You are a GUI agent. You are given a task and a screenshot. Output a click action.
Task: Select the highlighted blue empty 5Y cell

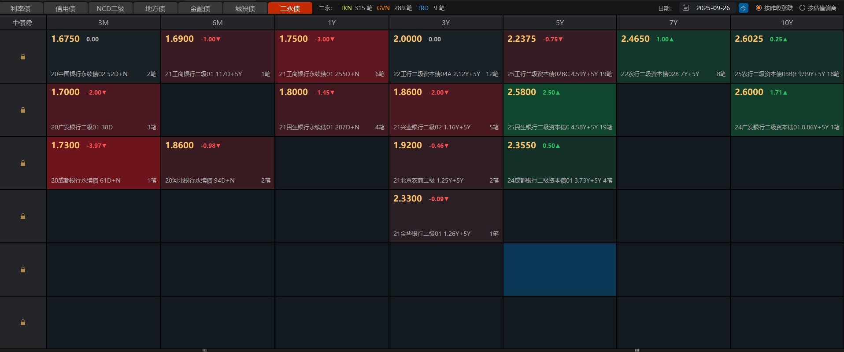tap(559, 269)
